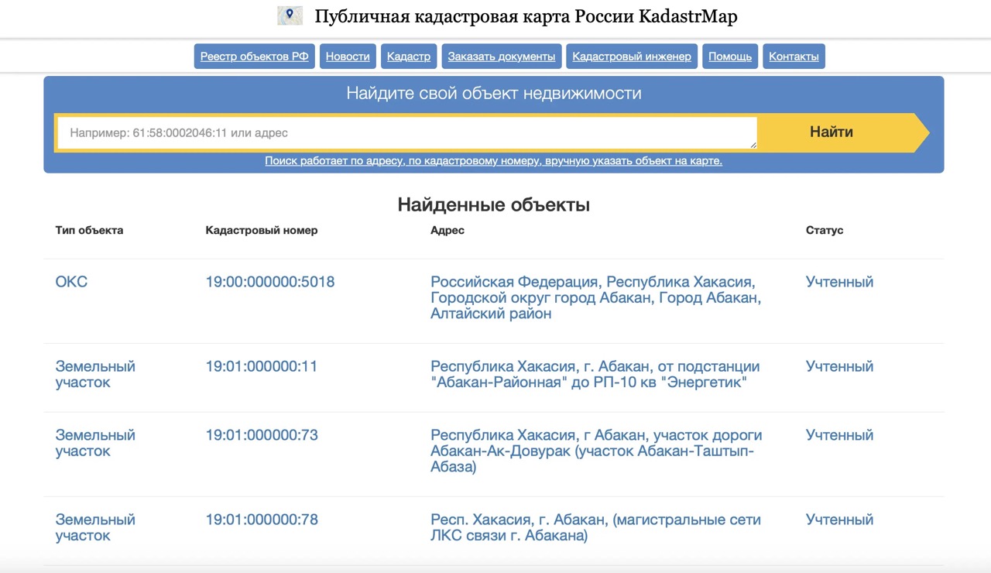Open cadastral number 19:00:000000:5018
Image resolution: width=991 pixels, height=573 pixels.
click(270, 282)
